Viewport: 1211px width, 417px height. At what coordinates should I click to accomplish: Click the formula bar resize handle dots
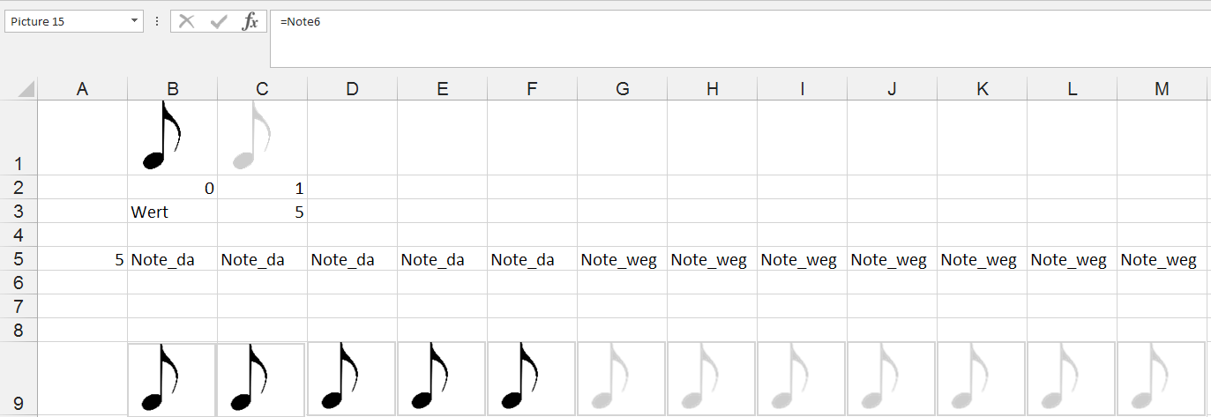tap(157, 22)
